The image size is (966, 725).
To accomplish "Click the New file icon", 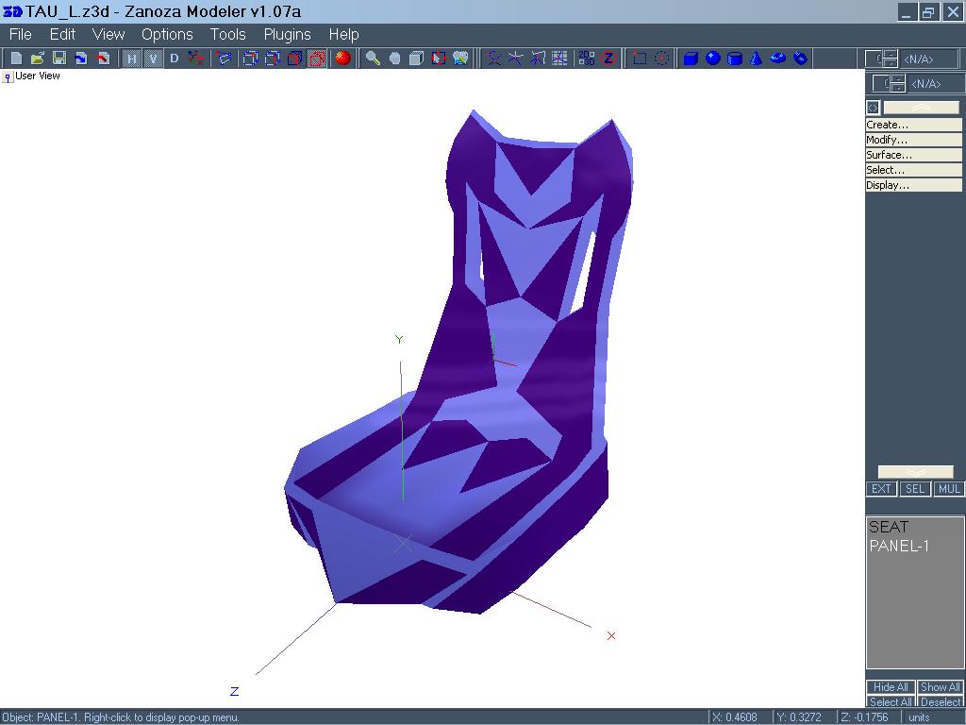I will point(16,59).
